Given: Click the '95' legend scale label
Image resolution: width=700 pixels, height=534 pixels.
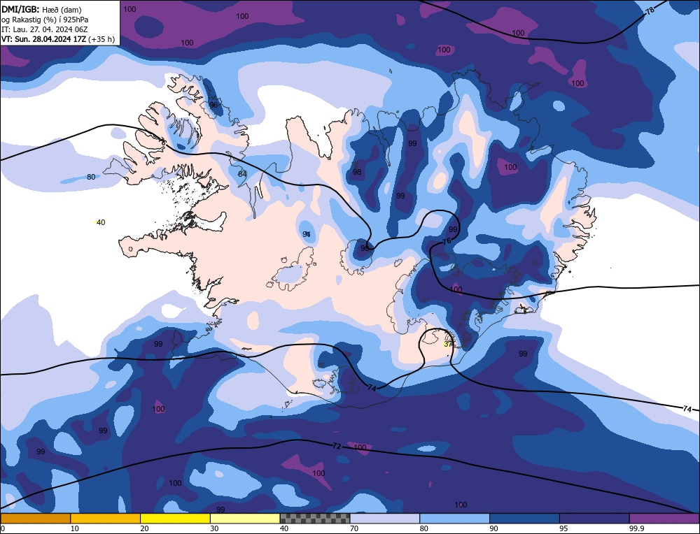Looking at the screenshot, I should click(x=563, y=528).
